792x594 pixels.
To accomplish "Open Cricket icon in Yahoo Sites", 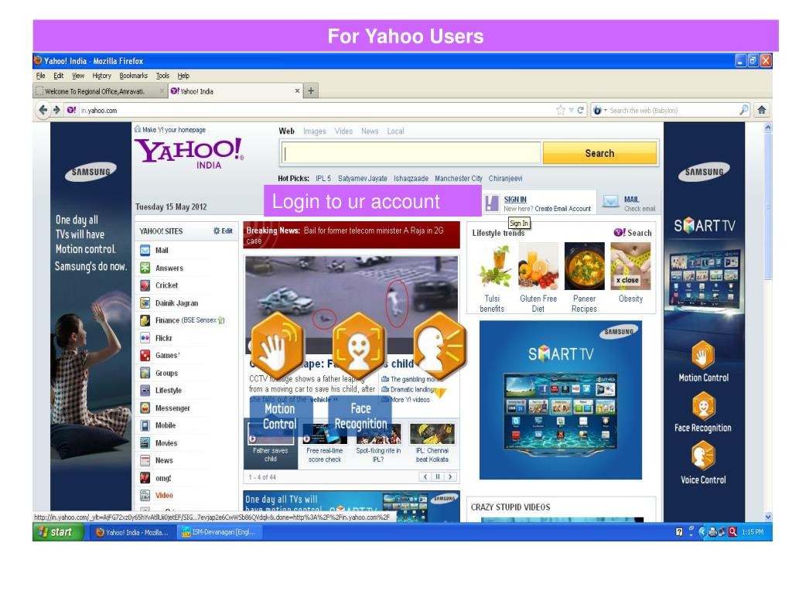I will click(x=145, y=285).
